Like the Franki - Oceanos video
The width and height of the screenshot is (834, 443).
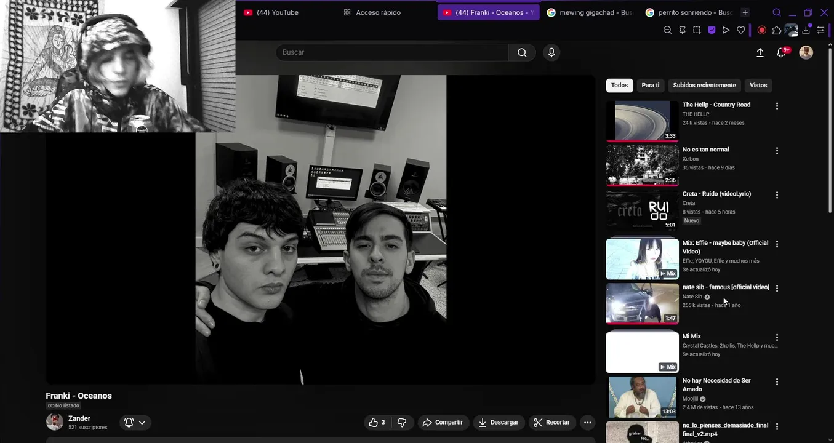pyautogui.click(x=377, y=422)
